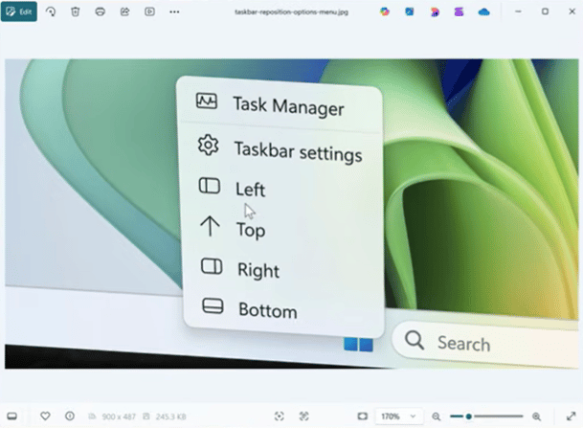
Task: Print the image via the printer icon
Action: (x=100, y=11)
